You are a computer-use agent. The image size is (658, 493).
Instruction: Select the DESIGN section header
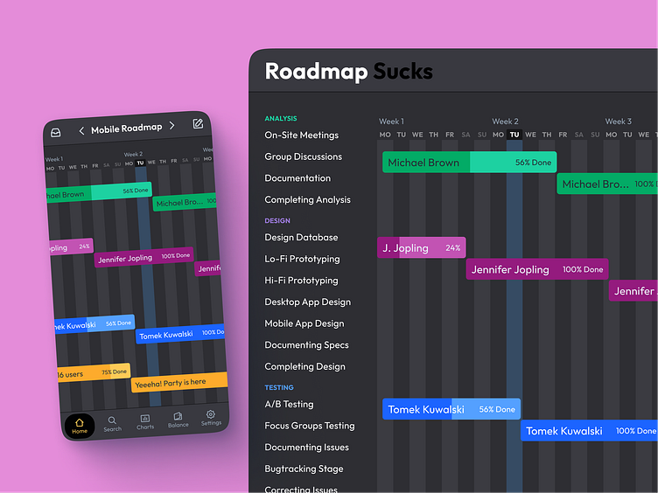tap(277, 220)
